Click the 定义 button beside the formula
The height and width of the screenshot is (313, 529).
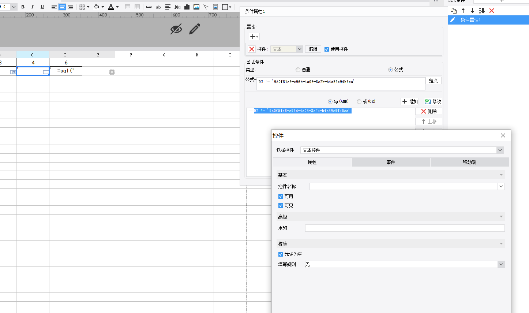click(x=433, y=81)
